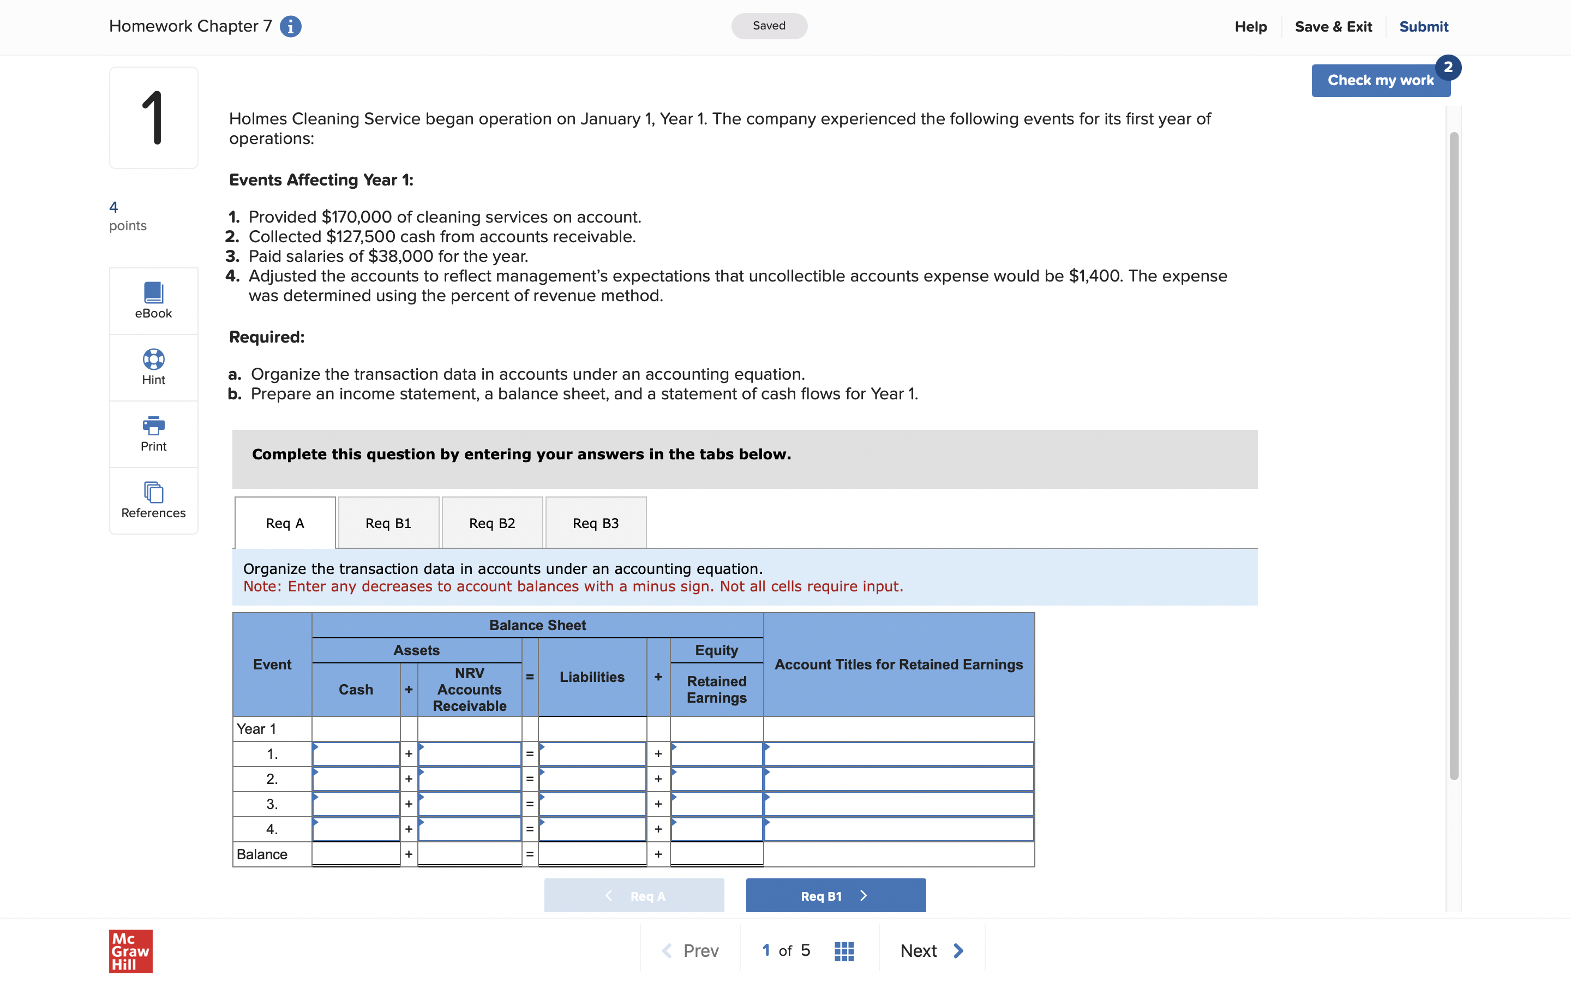Screen dimensions: 1571x982
Task: Go to Req B1 using bottom button
Action: coord(836,896)
